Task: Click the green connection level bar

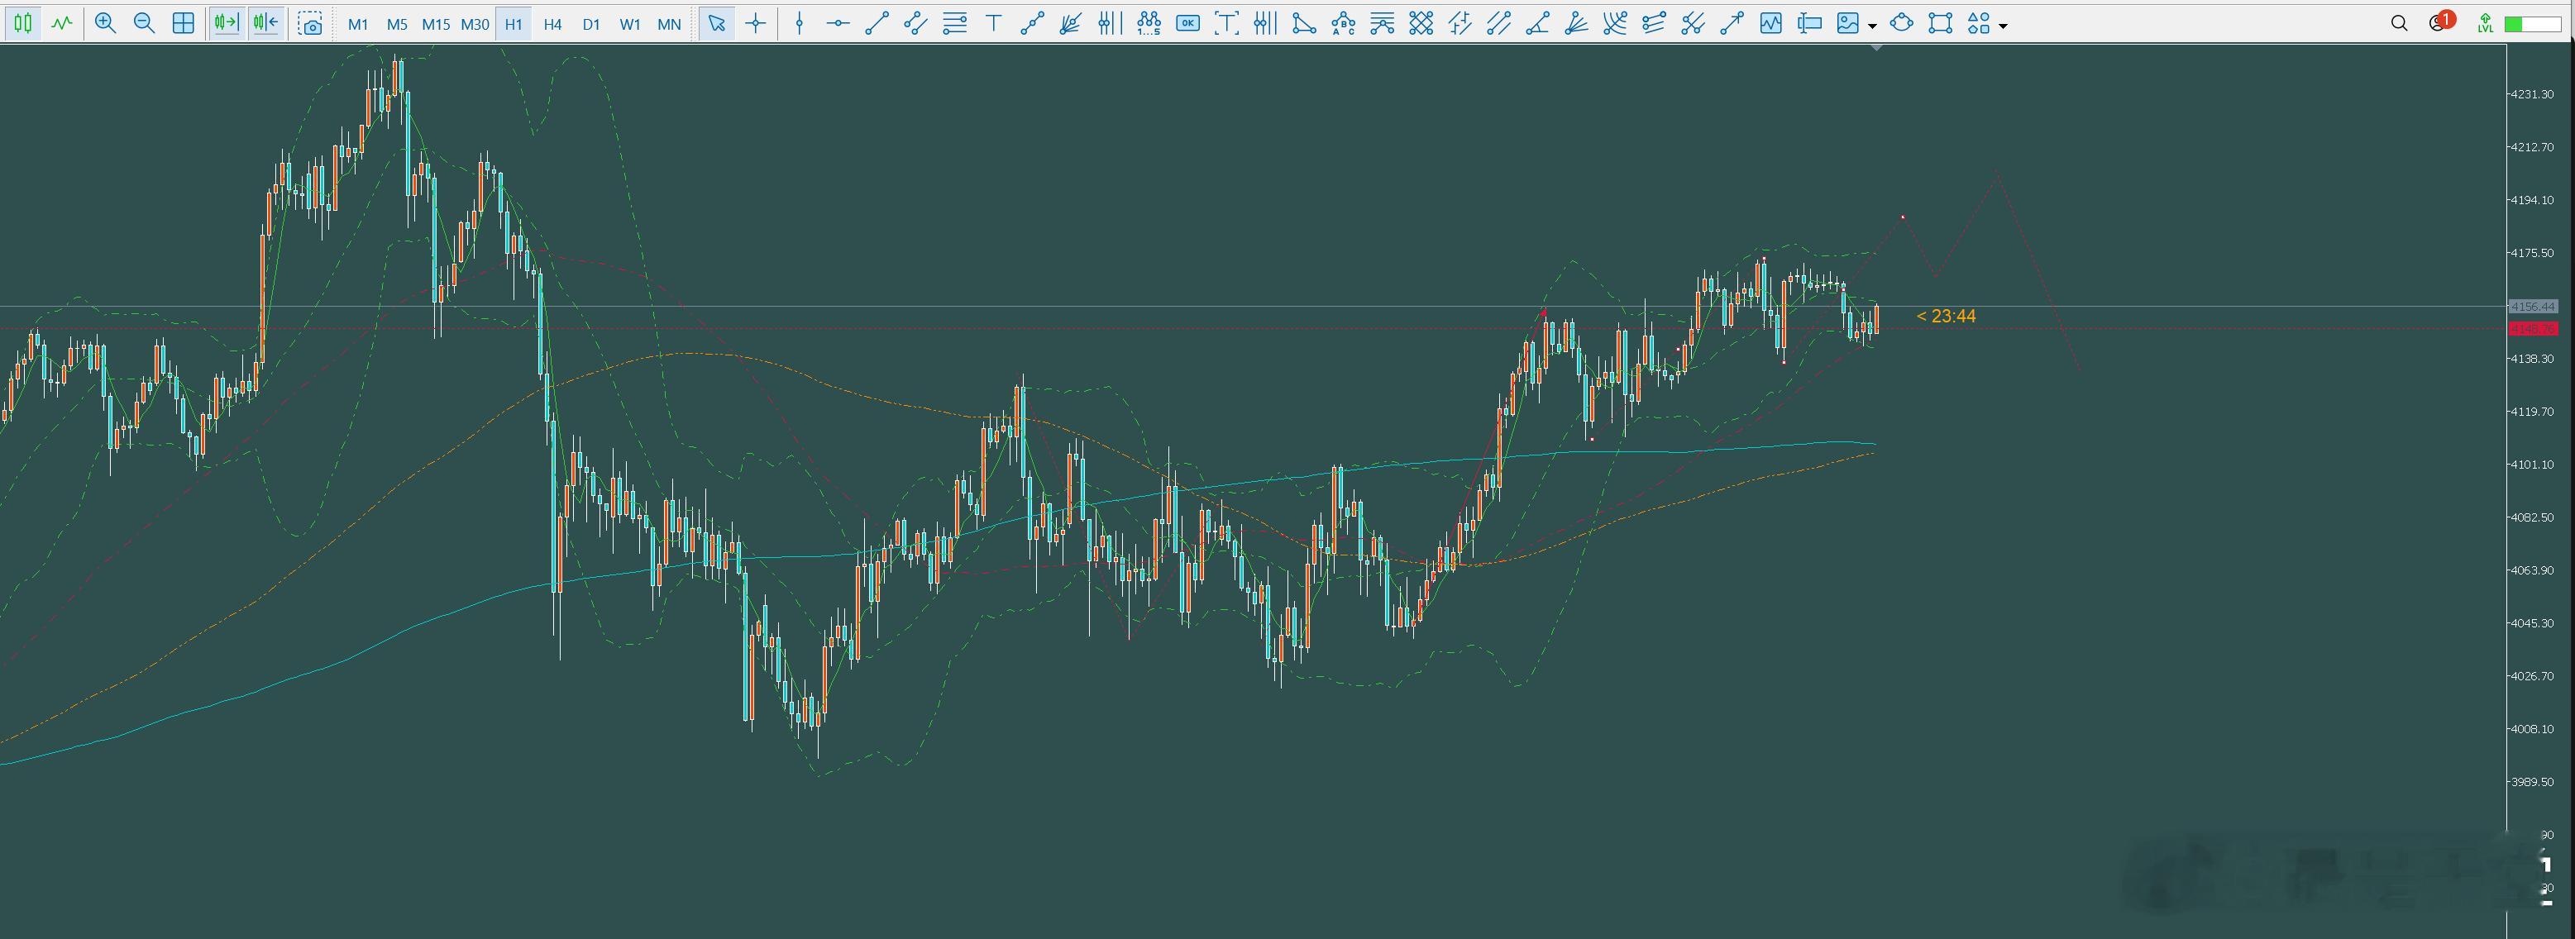Action: coord(2532,24)
